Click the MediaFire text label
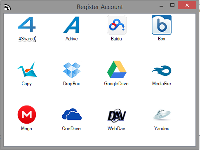200x150 pixels. tap(162, 84)
